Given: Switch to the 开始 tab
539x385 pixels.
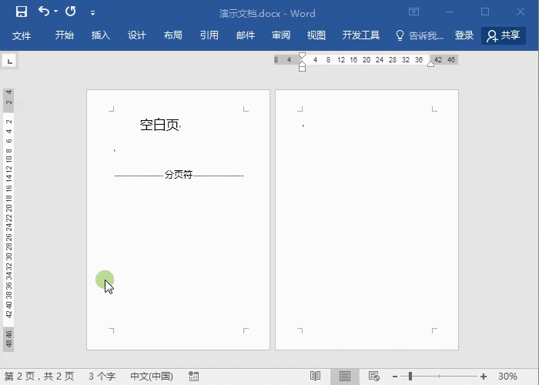Looking at the screenshot, I should pos(65,35).
